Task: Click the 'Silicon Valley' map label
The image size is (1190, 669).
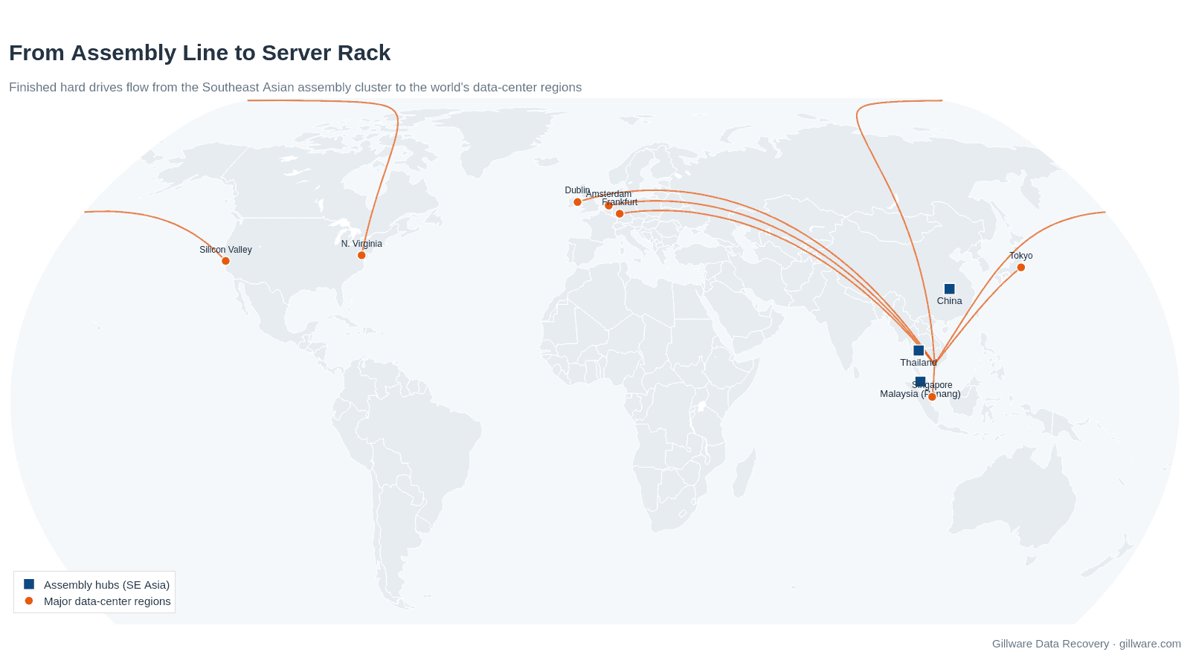Action: (x=225, y=250)
